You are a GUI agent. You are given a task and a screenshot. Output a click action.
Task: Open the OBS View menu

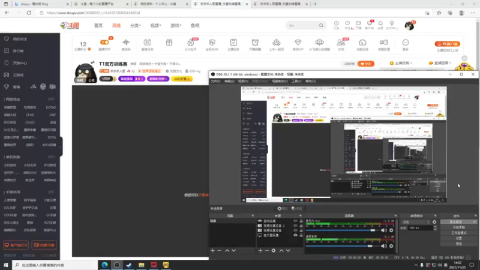243,81
